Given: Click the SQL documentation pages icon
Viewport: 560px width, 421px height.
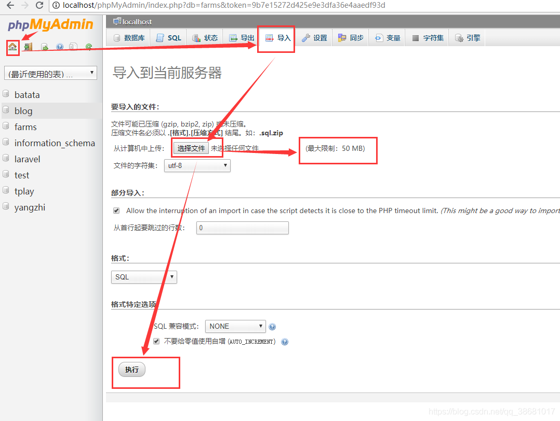Looking at the screenshot, I should point(73,47).
